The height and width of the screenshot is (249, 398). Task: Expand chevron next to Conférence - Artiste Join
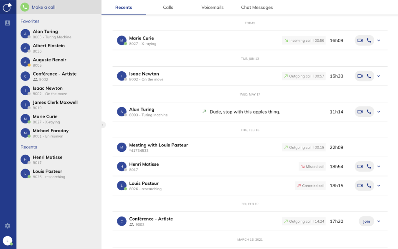click(379, 221)
